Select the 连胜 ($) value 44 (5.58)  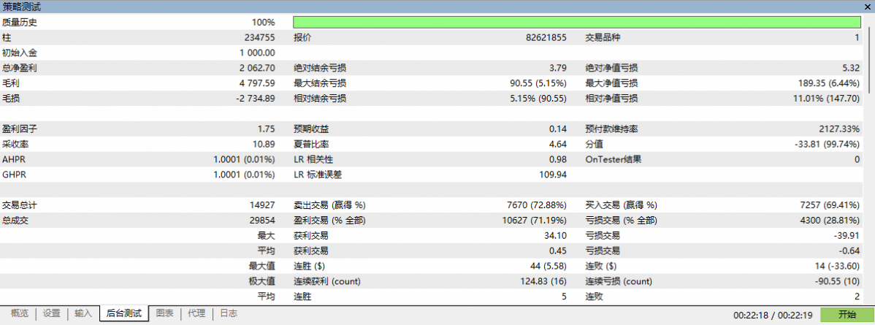(x=549, y=266)
